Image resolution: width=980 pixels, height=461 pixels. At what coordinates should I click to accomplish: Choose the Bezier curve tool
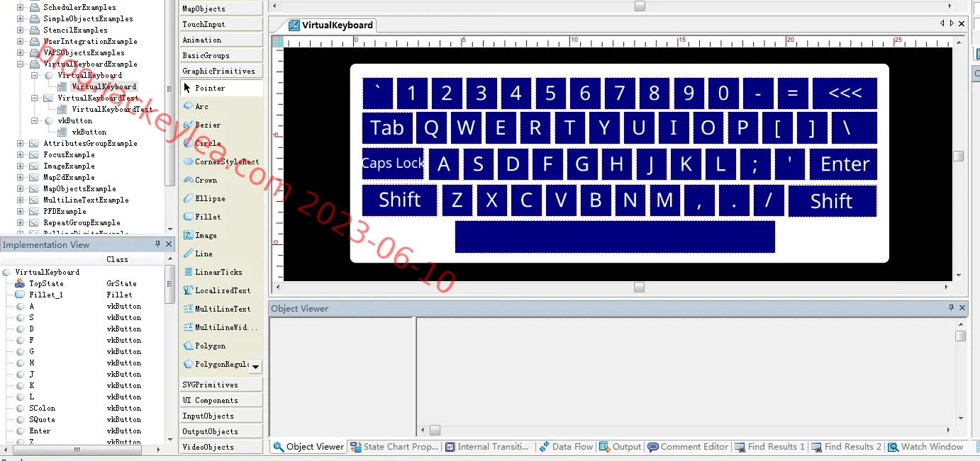click(x=208, y=125)
